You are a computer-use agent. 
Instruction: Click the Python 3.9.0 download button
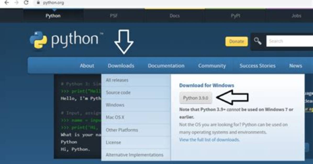pos(196,98)
